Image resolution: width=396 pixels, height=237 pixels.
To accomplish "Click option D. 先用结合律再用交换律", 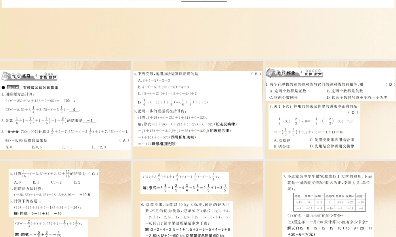I will pyautogui.click(x=332, y=146).
